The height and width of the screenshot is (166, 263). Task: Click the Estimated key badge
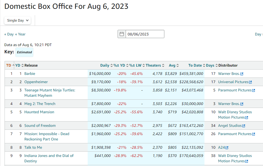[x=24, y=52]
